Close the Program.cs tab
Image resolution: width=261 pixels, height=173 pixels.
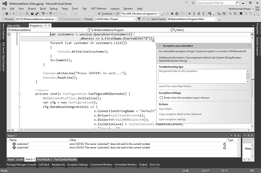pos(50,26)
